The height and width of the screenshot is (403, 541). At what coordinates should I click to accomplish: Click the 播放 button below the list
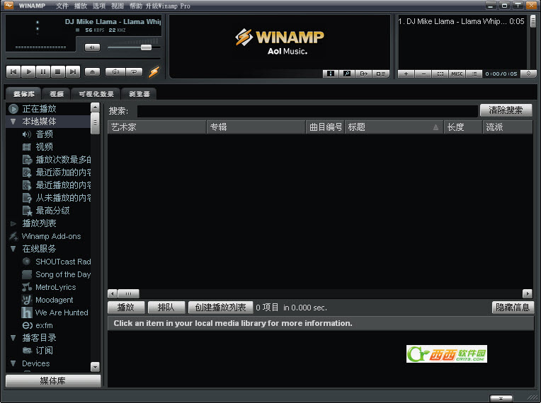coord(126,308)
